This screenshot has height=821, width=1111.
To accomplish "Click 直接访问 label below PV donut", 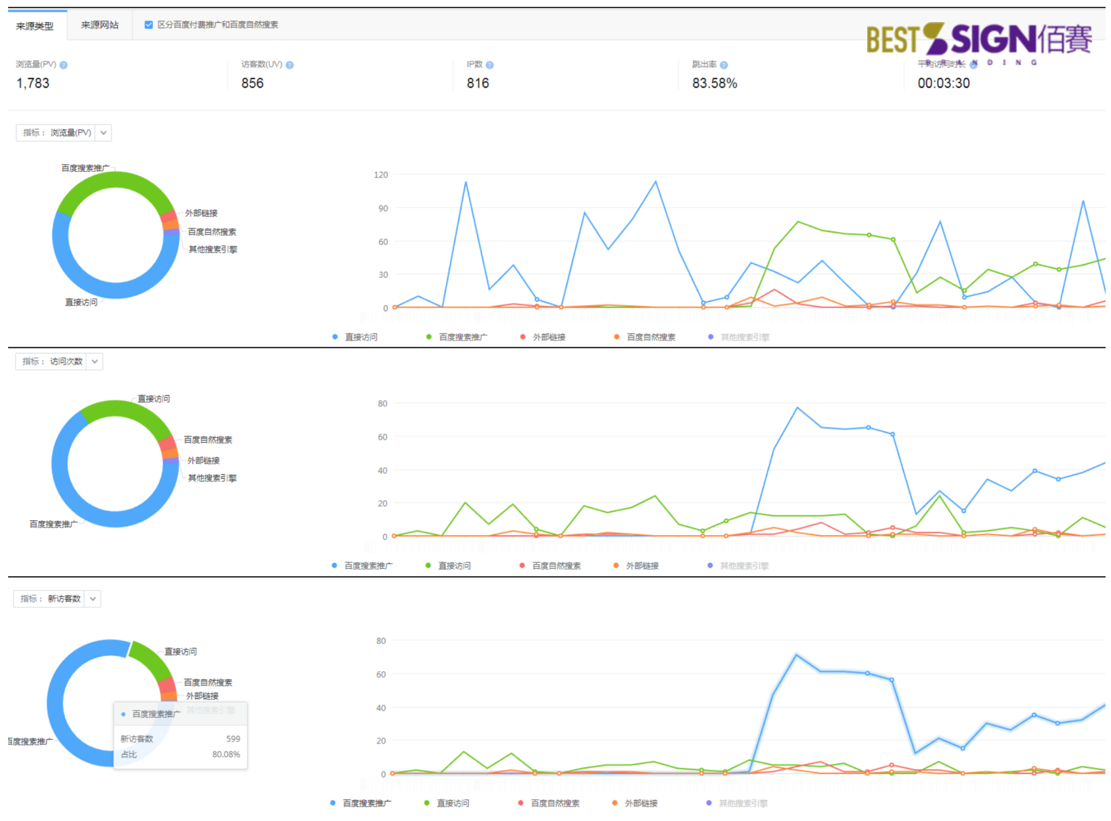I will point(81,303).
